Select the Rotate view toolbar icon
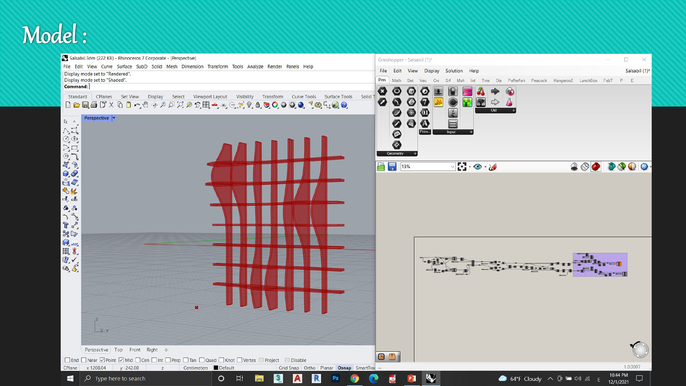Image resolution: width=686 pixels, height=386 pixels. 154,105
